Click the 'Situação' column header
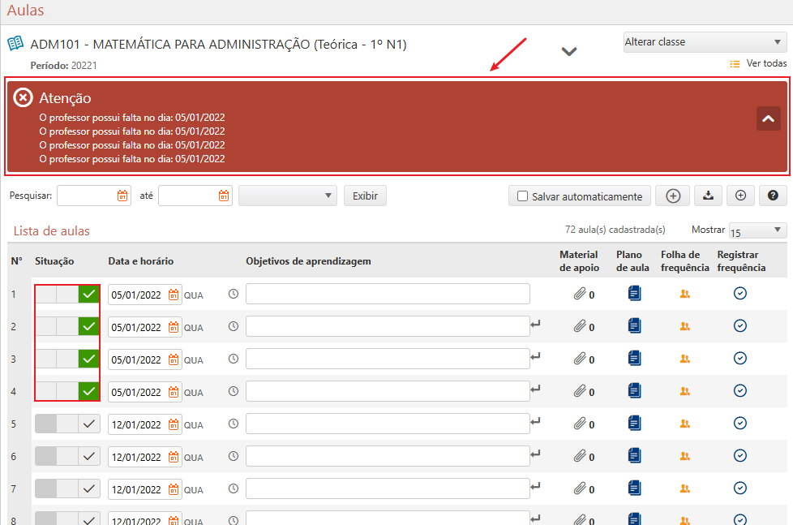 point(54,261)
